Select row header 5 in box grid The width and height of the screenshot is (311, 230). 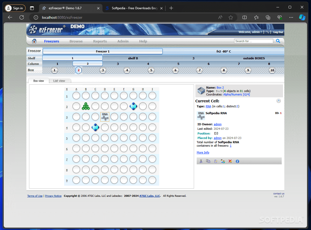(67, 138)
